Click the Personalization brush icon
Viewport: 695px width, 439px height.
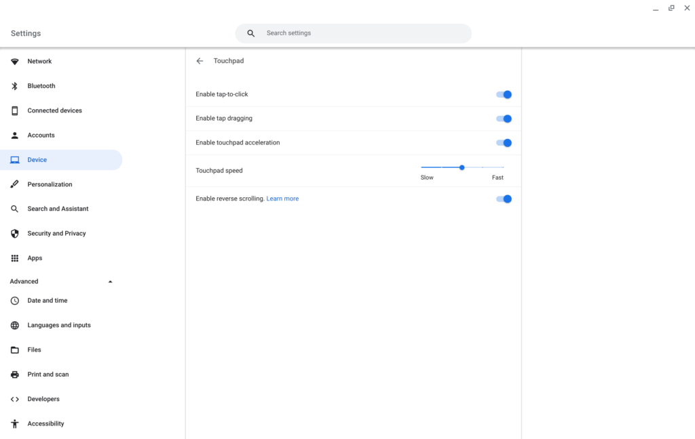click(15, 184)
